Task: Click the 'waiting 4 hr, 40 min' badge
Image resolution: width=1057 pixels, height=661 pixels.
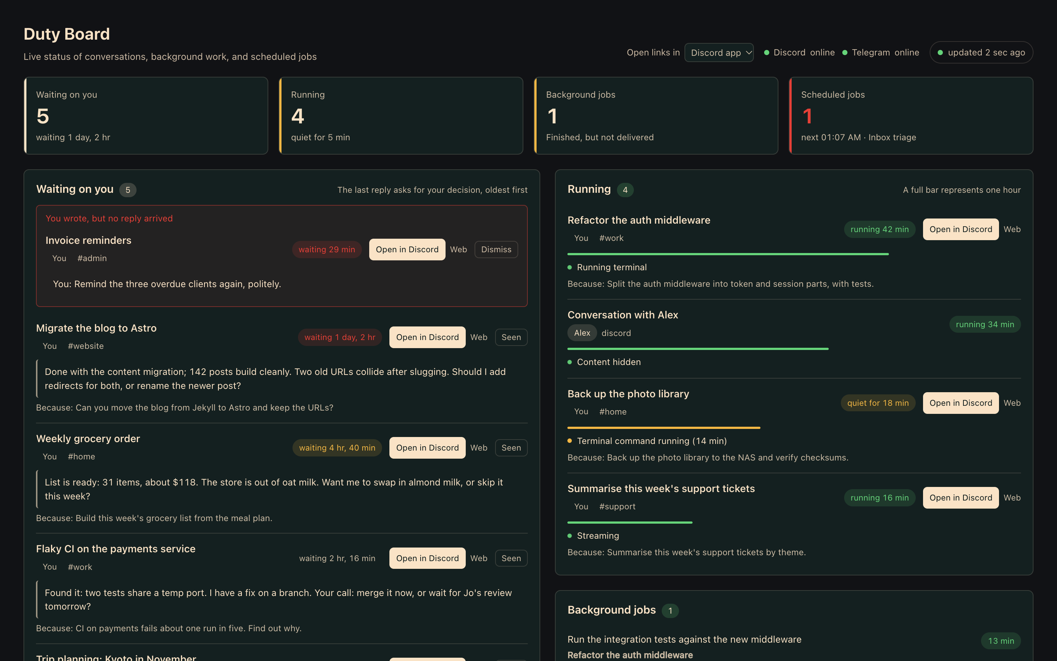Action: coord(337,448)
